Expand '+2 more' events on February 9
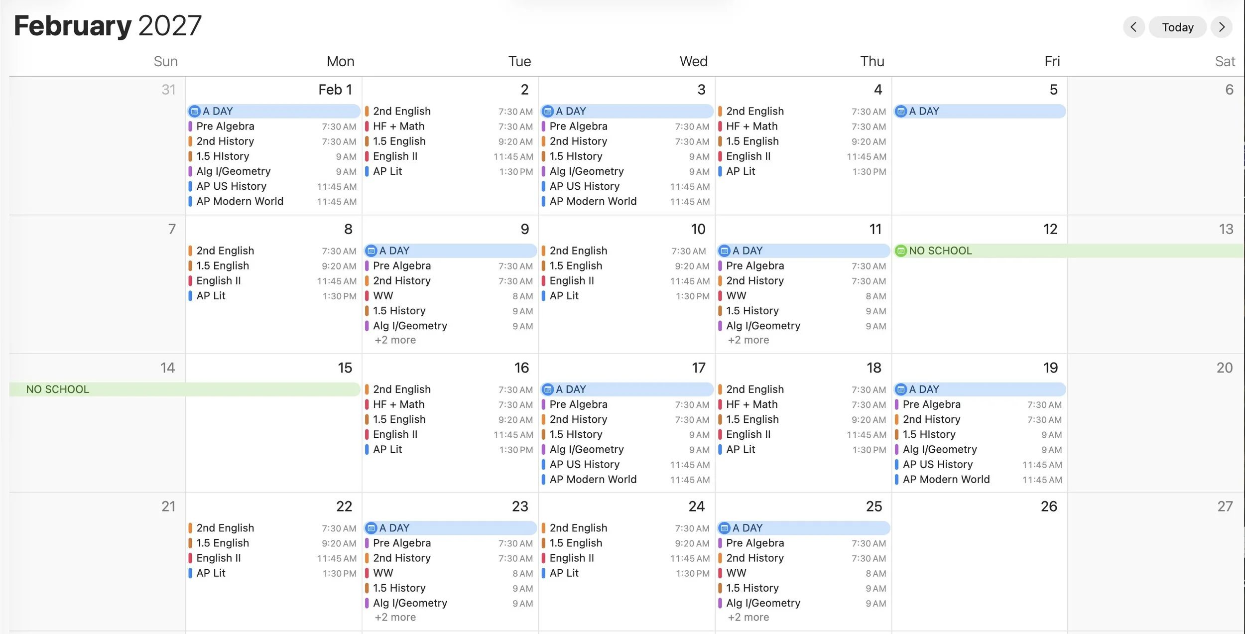The width and height of the screenshot is (1245, 634). pyautogui.click(x=395, y=340)
